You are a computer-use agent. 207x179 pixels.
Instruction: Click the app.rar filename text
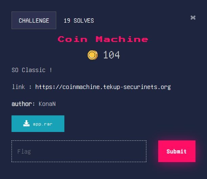click(x=43, y=124)
